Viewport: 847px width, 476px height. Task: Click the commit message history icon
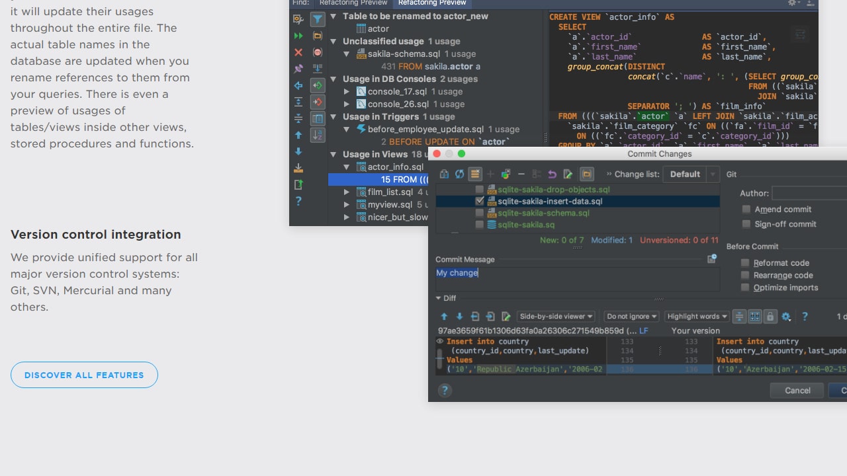[x=711, y=259]
